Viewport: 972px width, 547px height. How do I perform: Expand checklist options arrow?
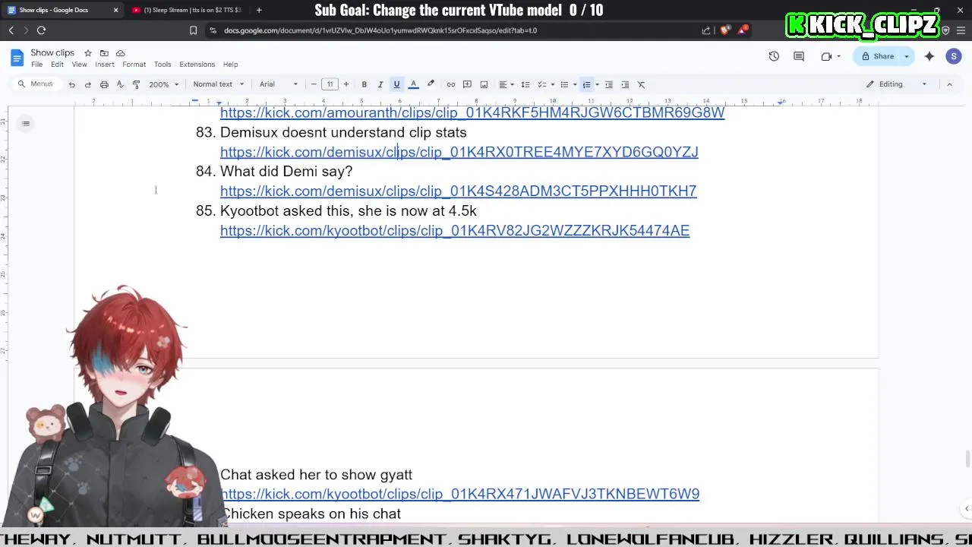coord(552,84)
